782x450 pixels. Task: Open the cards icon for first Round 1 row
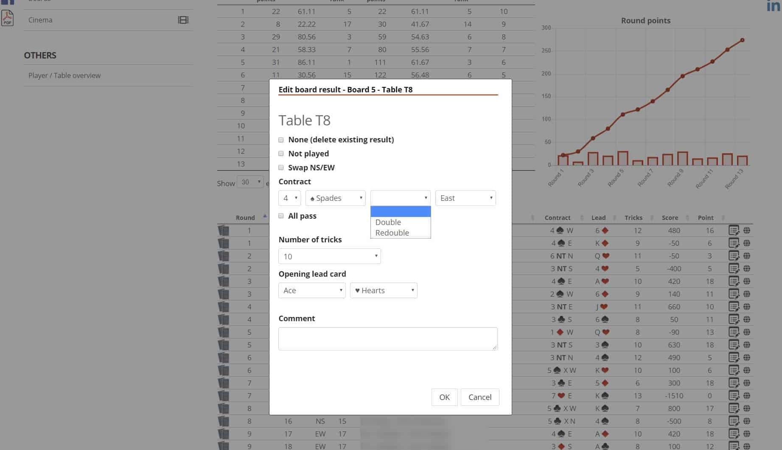tap(224, 231)
